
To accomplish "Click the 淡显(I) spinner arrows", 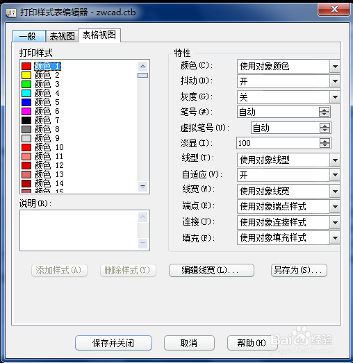I will click(x=325, y=143).
